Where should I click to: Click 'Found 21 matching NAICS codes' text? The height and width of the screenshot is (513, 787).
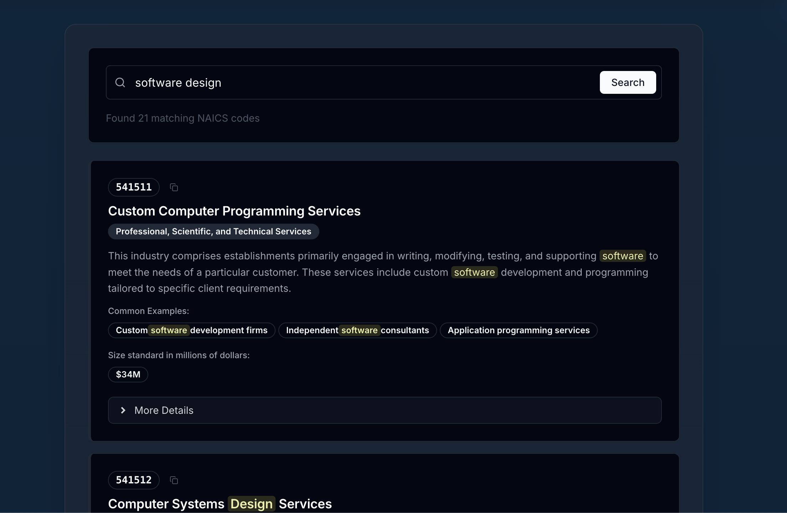(182, 118)
